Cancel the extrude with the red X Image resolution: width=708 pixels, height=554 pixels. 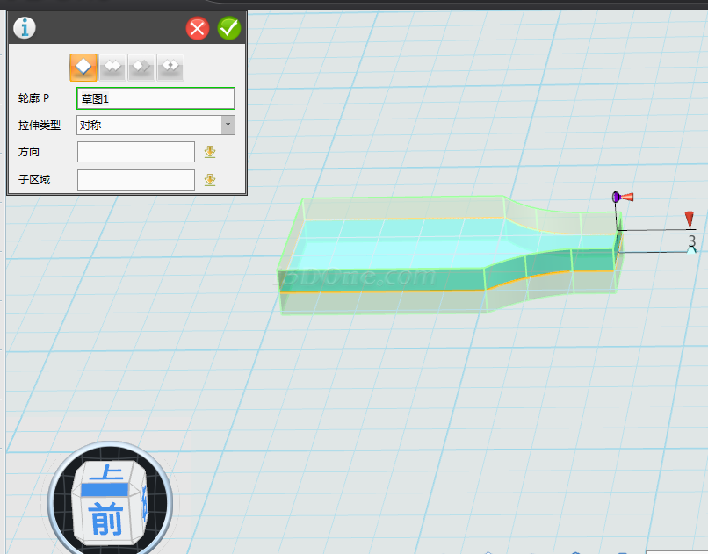[x=198, y=28]
